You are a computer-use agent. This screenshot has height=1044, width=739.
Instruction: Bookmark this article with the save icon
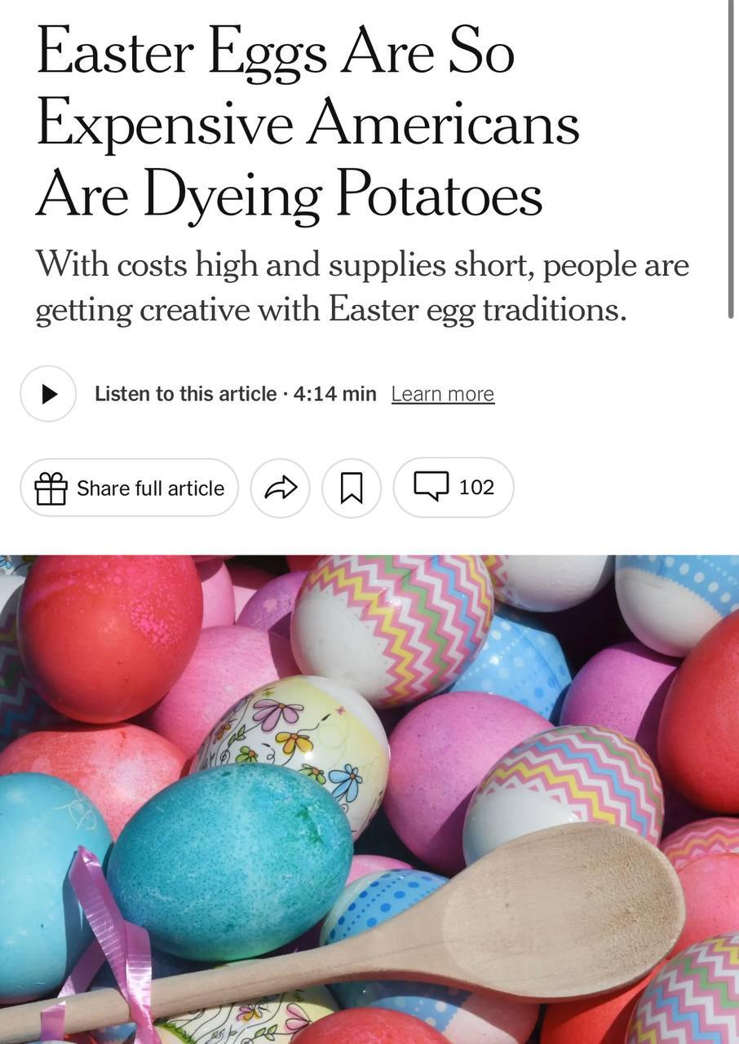coord(351,489)
